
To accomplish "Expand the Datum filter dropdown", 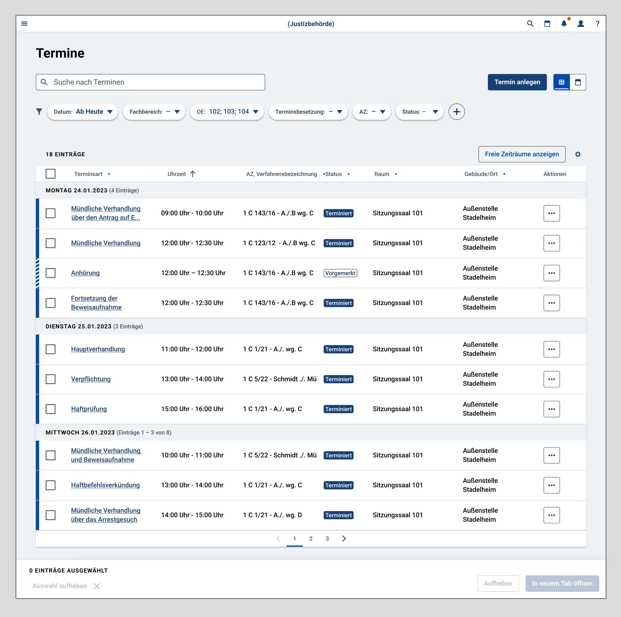I will pyautogui.click(x=83, y=112).
